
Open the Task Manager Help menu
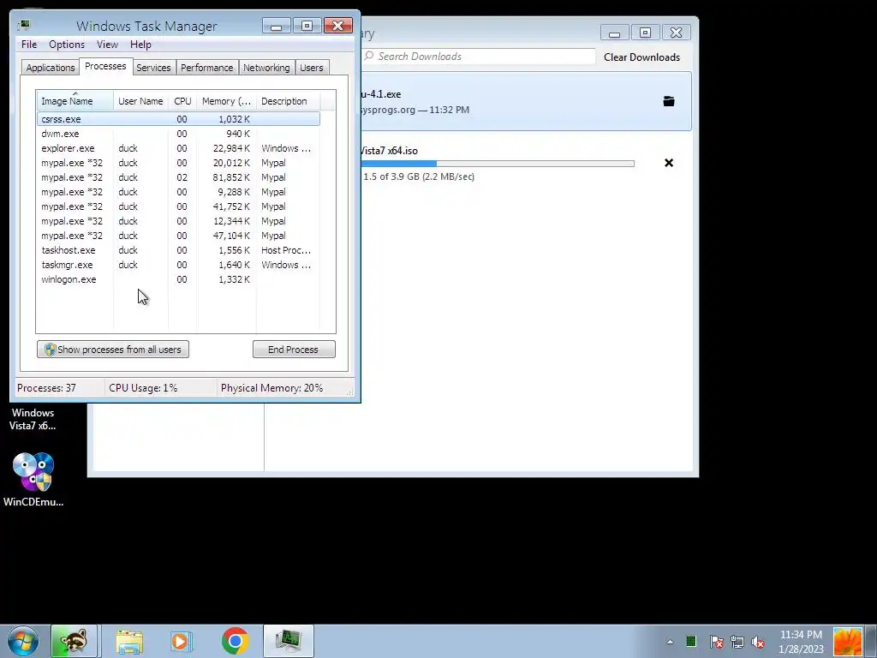pyautogui.click(x=140, y=45)
